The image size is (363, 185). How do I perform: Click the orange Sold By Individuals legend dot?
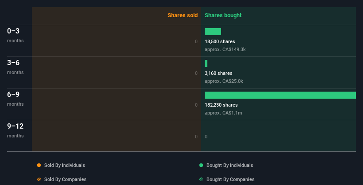pos(39,165)
